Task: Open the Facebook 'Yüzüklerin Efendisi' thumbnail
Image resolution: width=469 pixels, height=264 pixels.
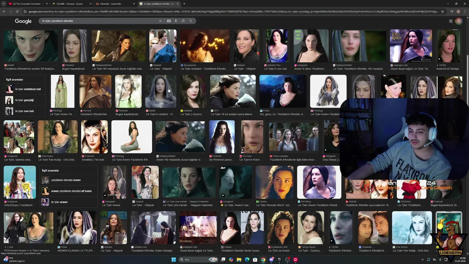Action: (x=373, y=228)
